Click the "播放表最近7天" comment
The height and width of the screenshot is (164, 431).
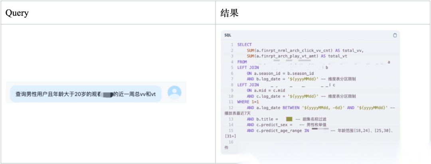point(237,113)
